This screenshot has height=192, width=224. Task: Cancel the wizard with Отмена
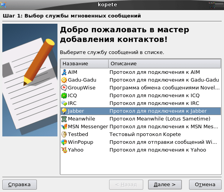click(205, 185)
